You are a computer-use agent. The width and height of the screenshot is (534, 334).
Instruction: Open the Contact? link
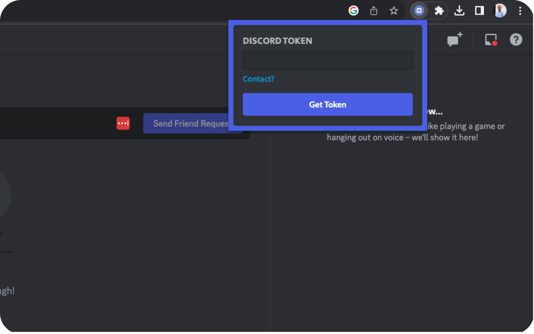[258, 79]
